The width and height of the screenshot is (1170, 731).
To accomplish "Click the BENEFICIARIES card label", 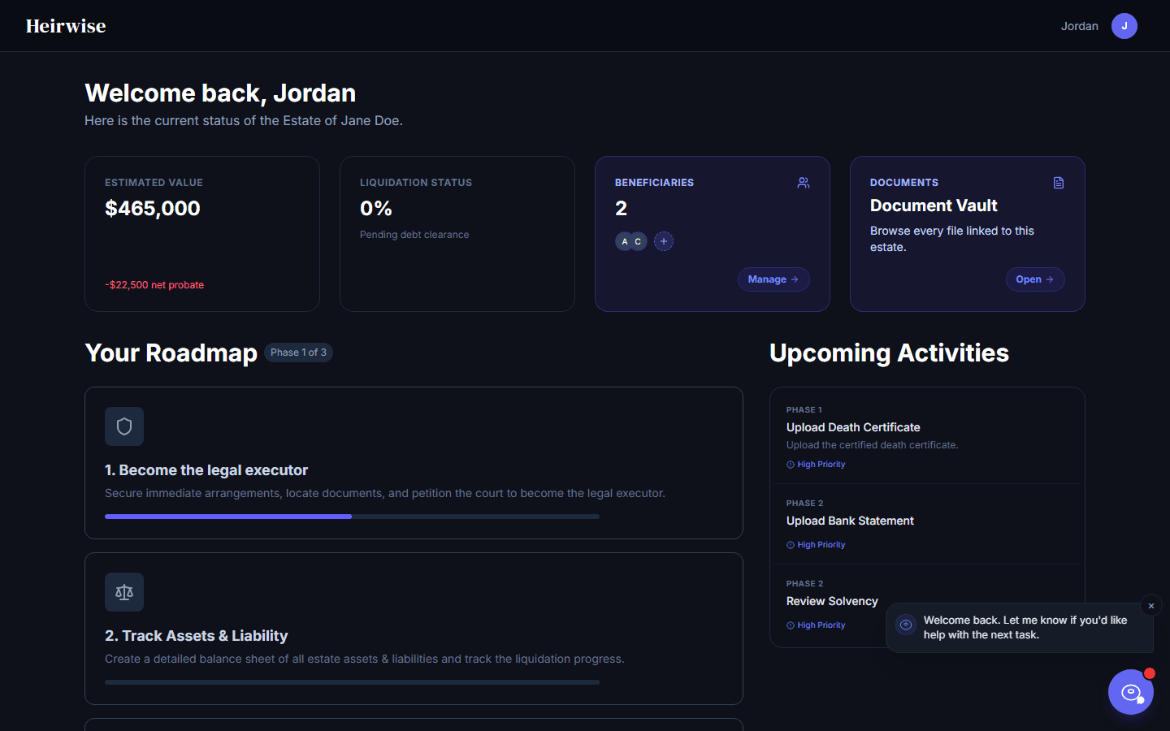I will click(x=654, y=183).
